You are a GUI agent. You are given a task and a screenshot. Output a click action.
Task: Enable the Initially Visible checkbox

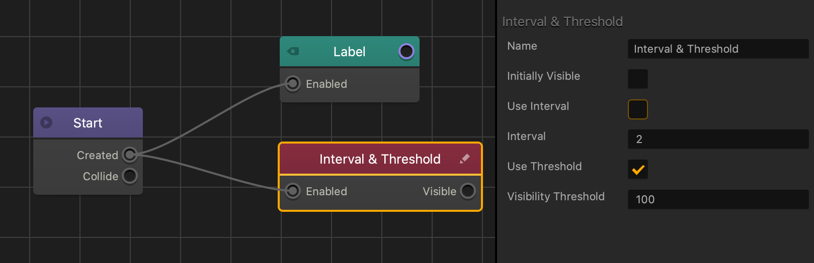pos(637,79)
